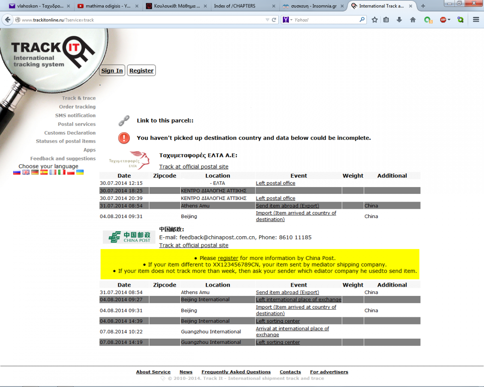484x387 pixels.
Task: Click ELTA table Send item abroad (Export) link
Action: [x=287, y=206]
